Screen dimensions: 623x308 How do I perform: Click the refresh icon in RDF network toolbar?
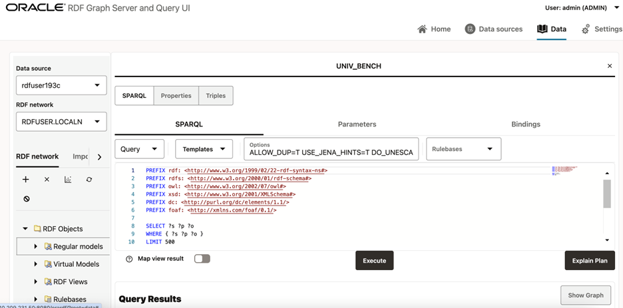[x=89, y=180]
